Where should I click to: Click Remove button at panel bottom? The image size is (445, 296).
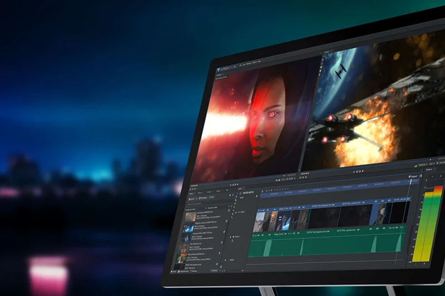tap(194, 271)
